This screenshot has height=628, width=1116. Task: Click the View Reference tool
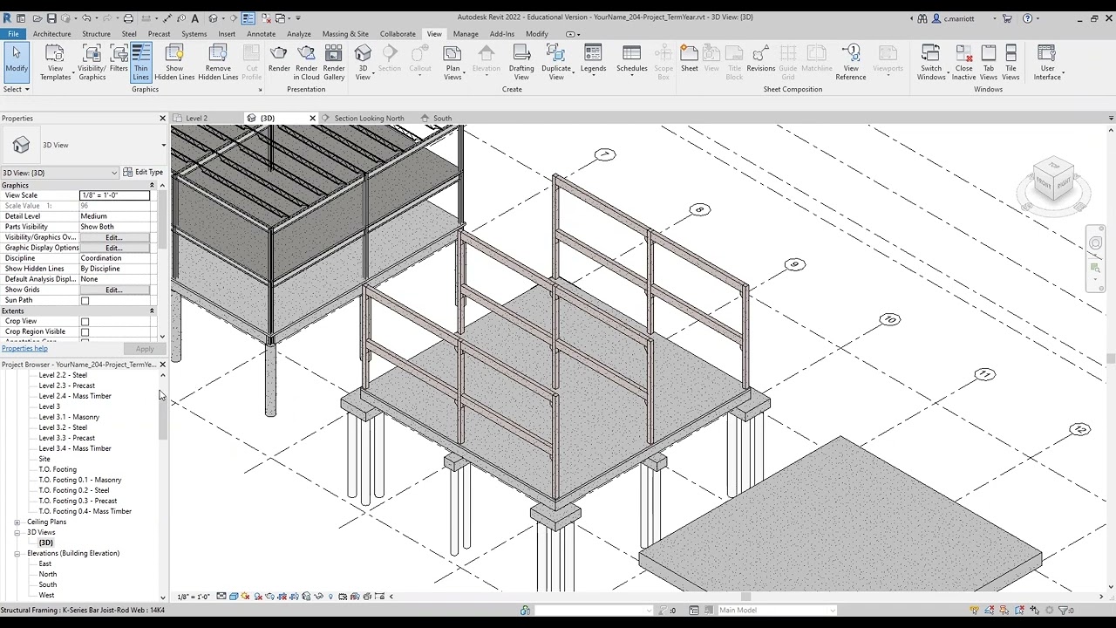click(x=851, y=62)
